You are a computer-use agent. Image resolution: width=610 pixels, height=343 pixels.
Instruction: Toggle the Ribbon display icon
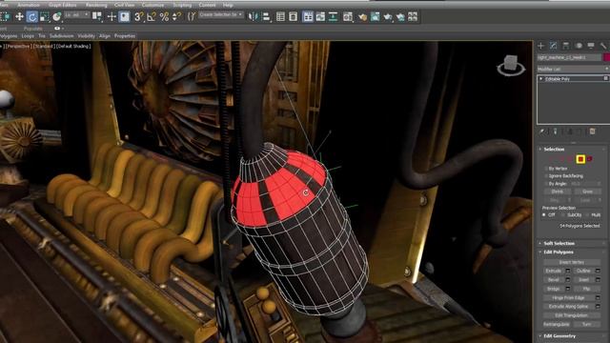click(308, 17)
